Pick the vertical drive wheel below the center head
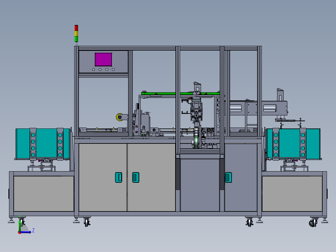Screen dimensions: 336x252 (196, 138)
